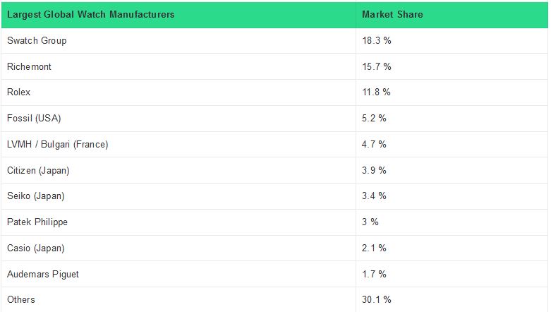The image size is (551, 312).
Task: Click the 15.7 % value
Action: (x=377, y=66)
